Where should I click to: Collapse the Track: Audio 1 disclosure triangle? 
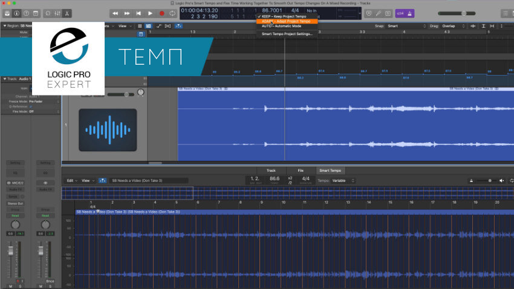coord(5,79)
